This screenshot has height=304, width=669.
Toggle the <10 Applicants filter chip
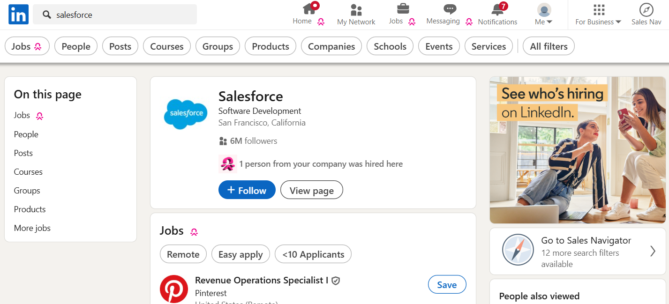[313, 254]
